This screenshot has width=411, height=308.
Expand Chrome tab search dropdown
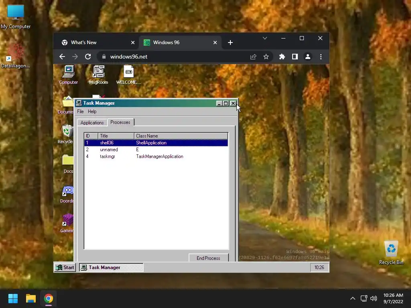(265, 38)
